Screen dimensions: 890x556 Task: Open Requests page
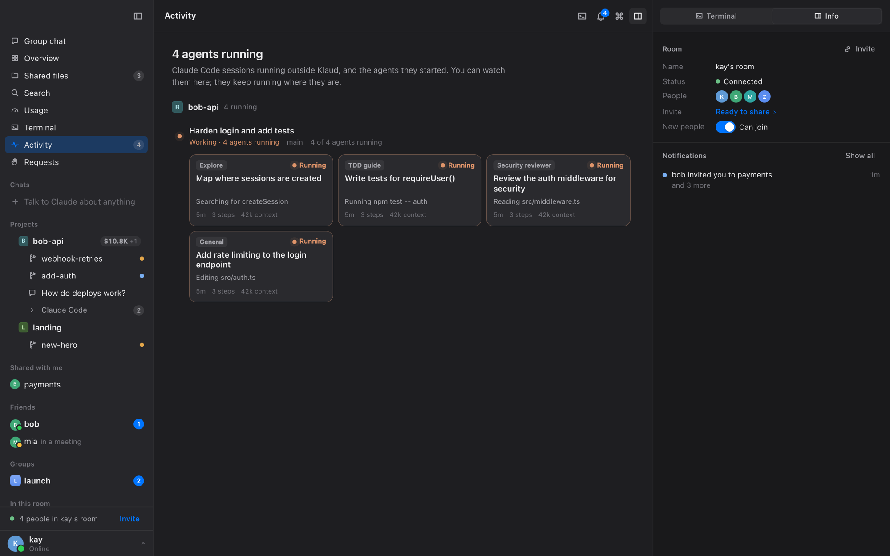click(76, 162)
